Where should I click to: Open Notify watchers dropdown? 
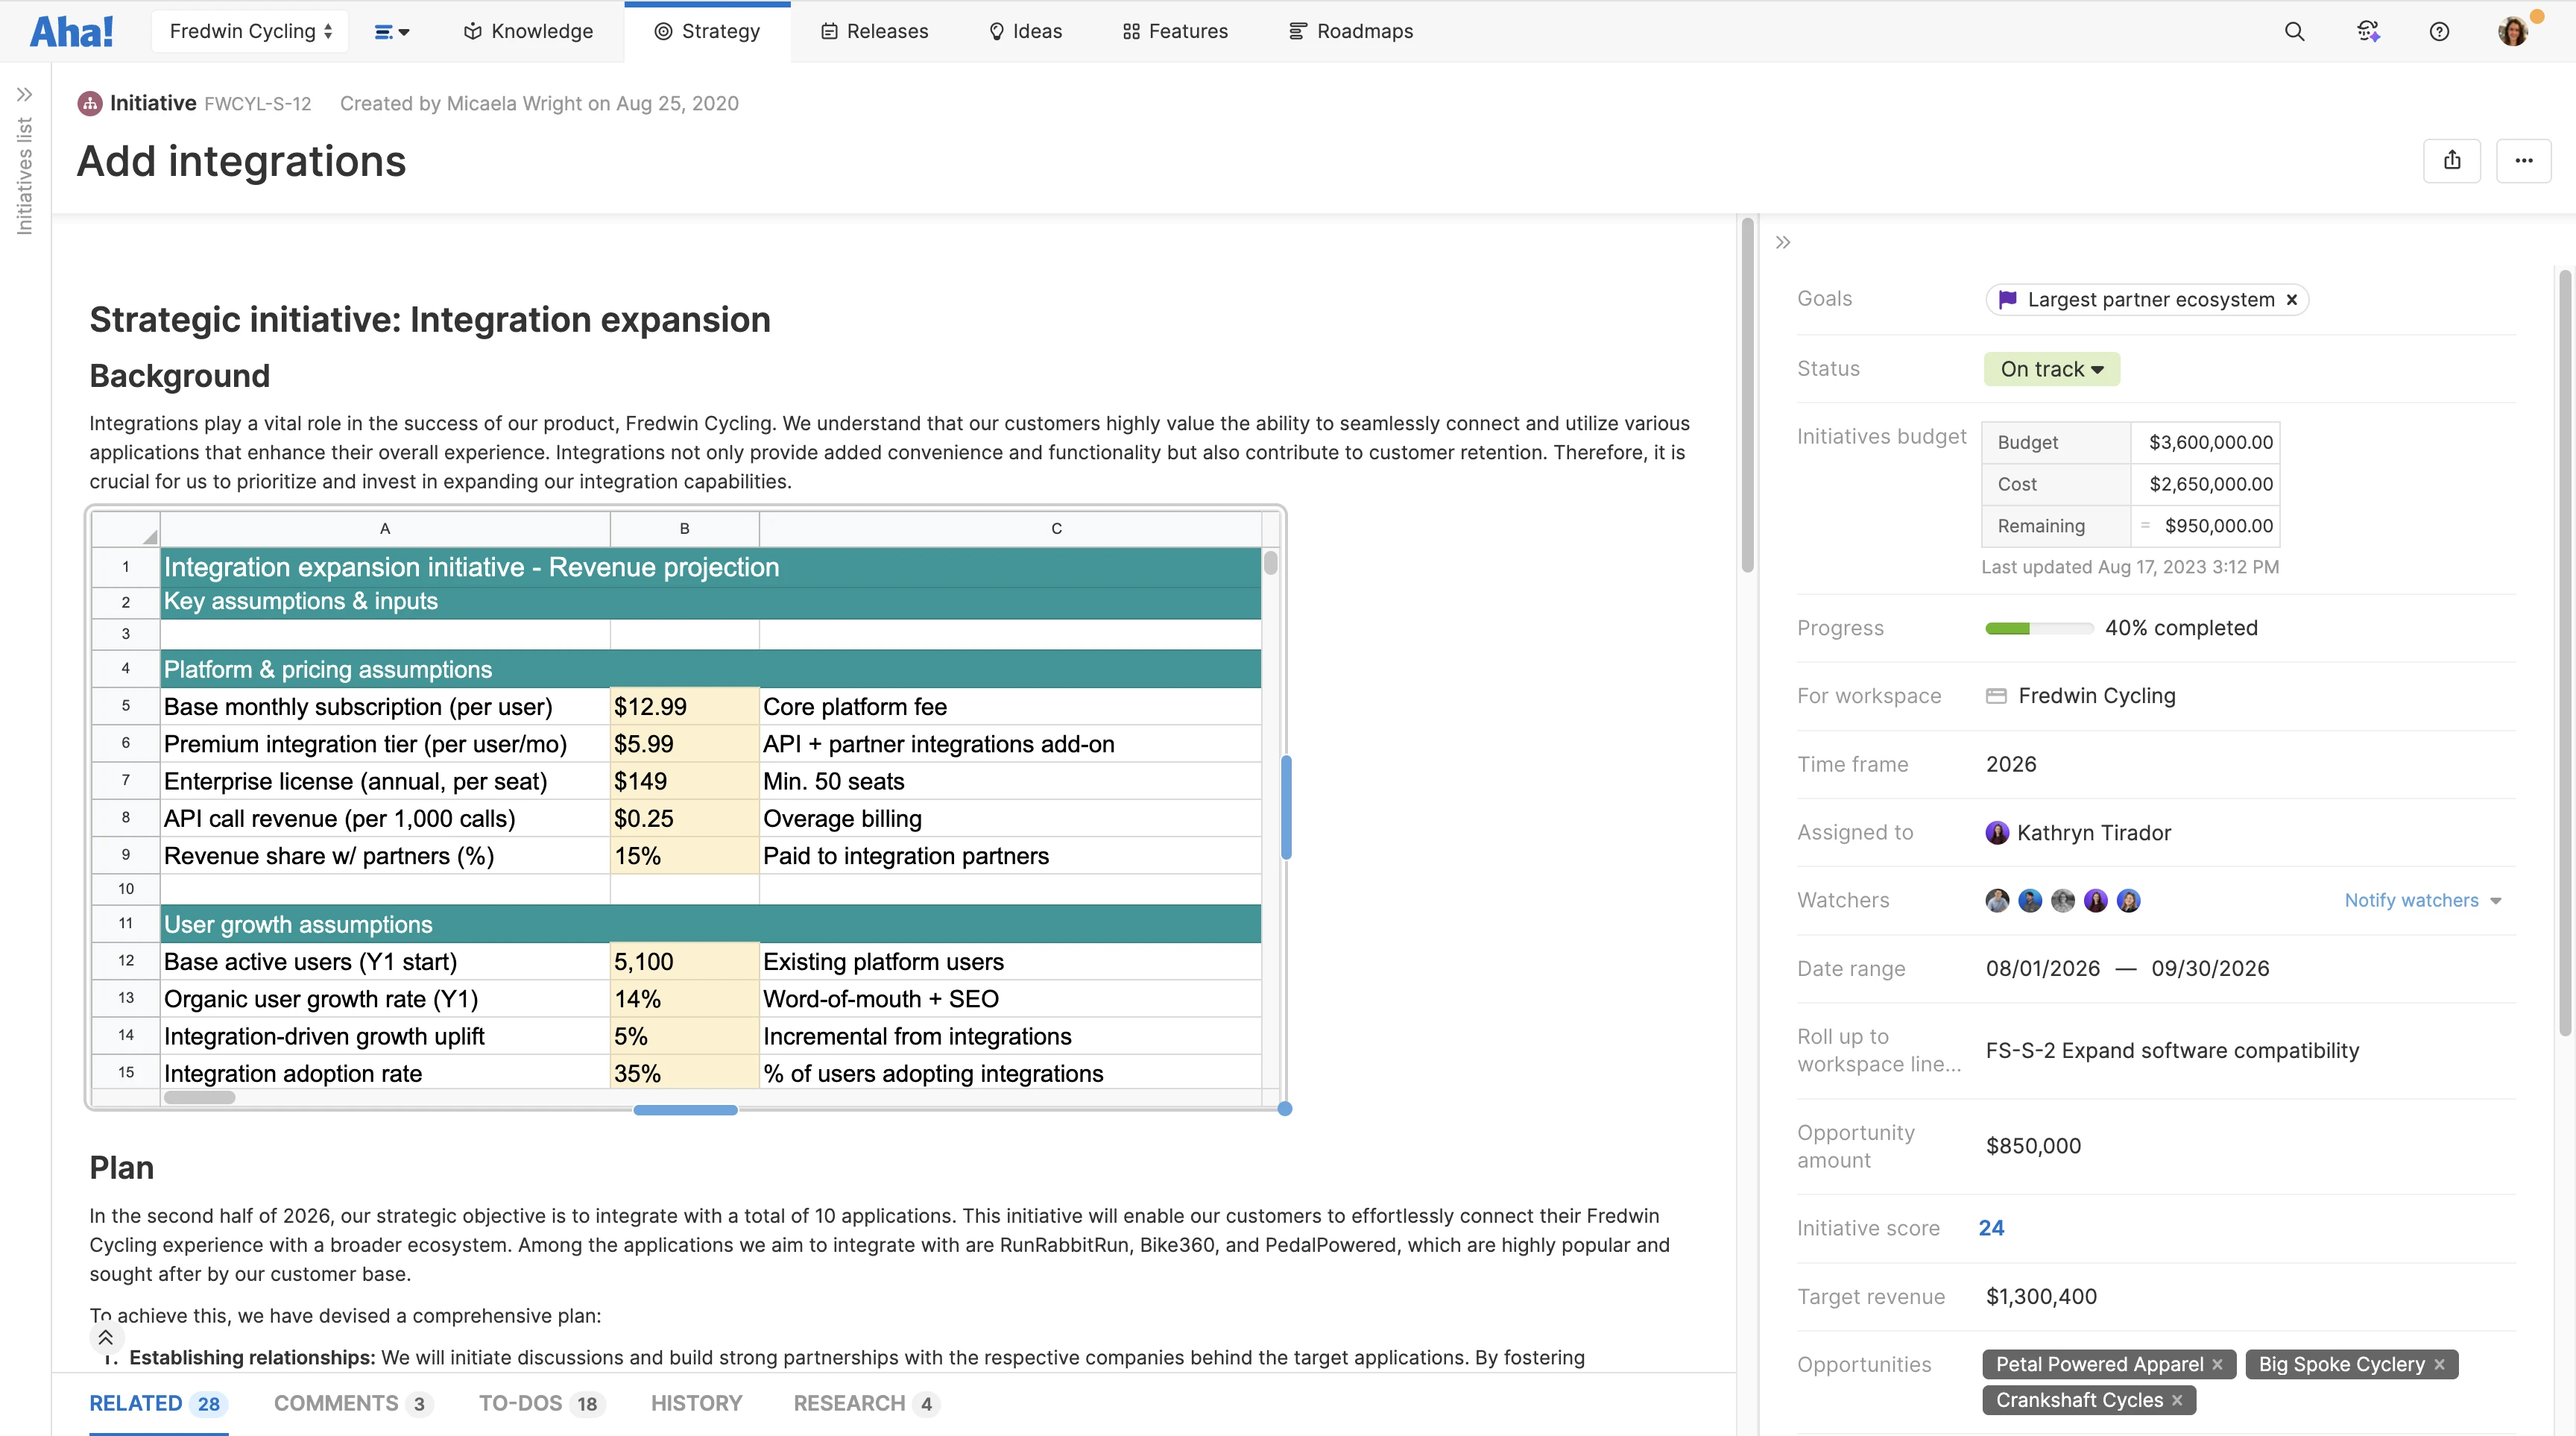click(2423, 900)
